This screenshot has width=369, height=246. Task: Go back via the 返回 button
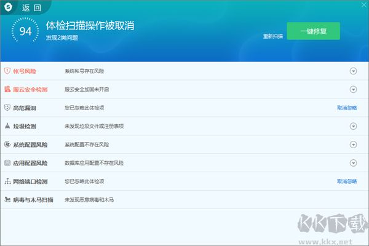pyautogui.click(x=31, y=8)
